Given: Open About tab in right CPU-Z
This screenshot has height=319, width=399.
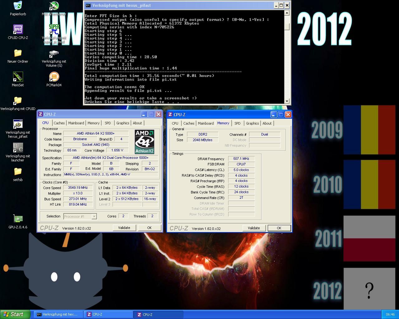Looking at the screenshot, I should tap(267, 123).
